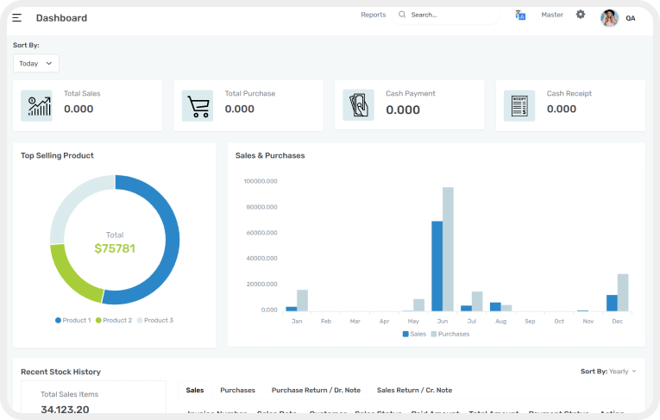The width and height of the screenshot is (660, 420).
Task: Open the Today sort dropdown
Action: point(36,63)
